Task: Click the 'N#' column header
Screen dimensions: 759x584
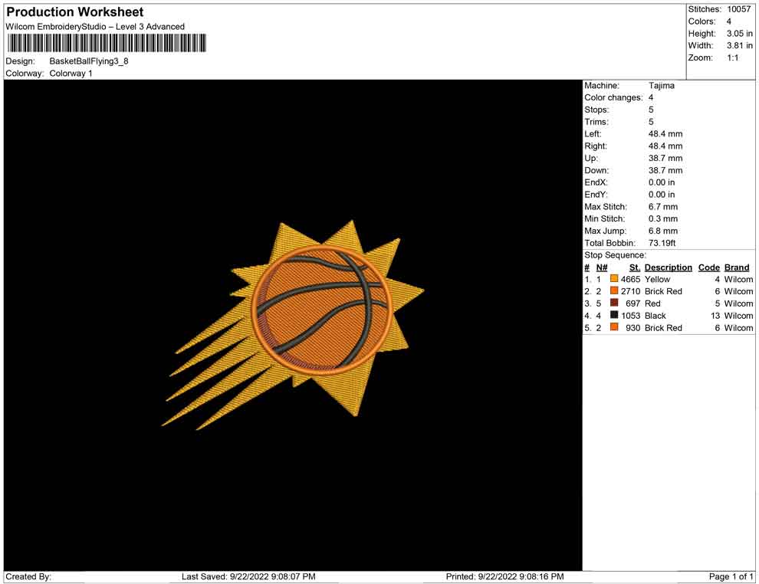Action: pos(602,267)
